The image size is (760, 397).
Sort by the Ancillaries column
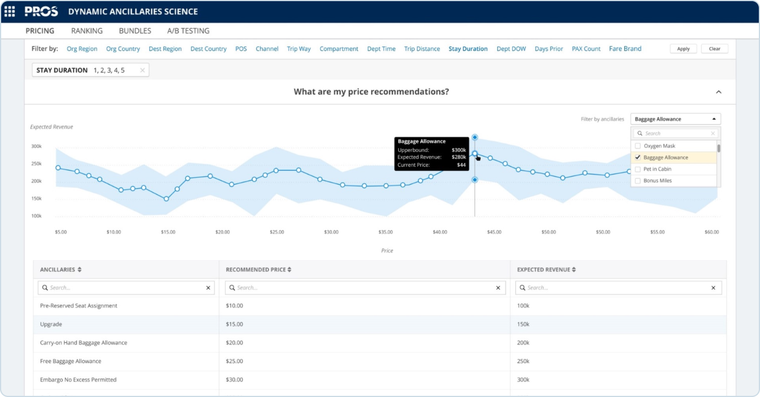click(x=79, y=269)
